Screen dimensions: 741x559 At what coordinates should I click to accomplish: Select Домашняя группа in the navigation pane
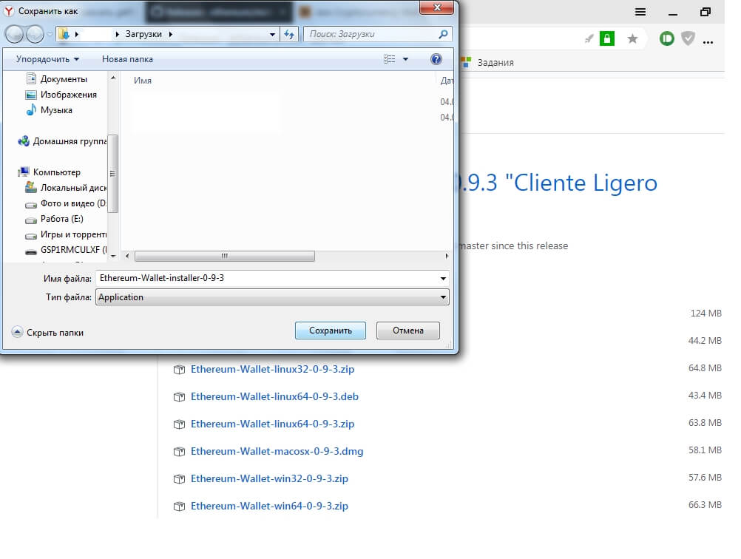[x=70, y=140]
